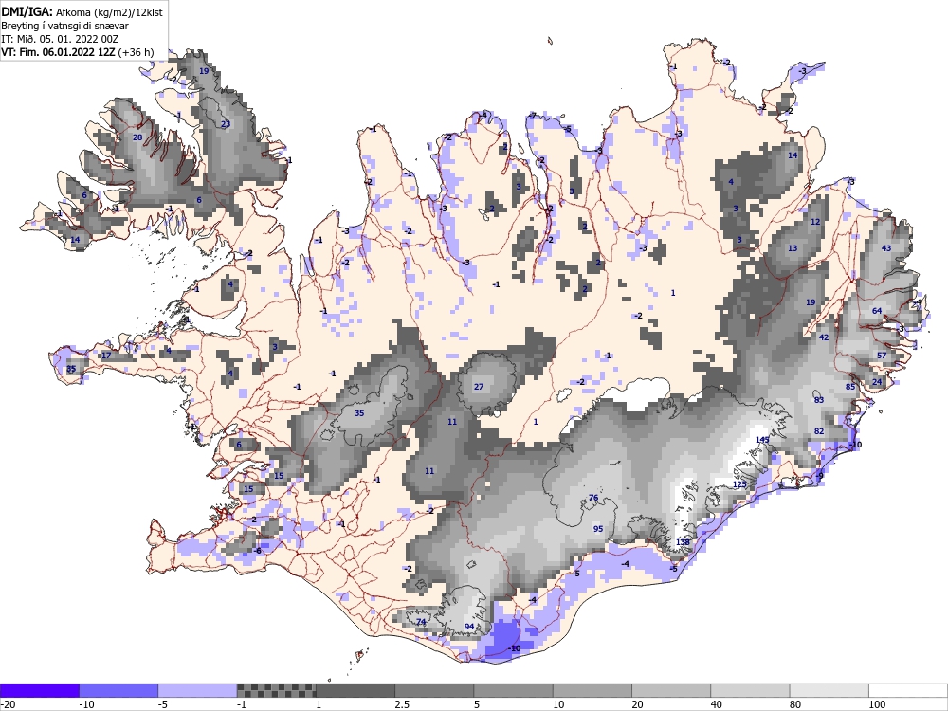This screenshot has width=948, height=711.
Task: Click the valid time 'VT: Fim. 06.01.2022 12Z (+36 h)'
Action: click(78, 52)
